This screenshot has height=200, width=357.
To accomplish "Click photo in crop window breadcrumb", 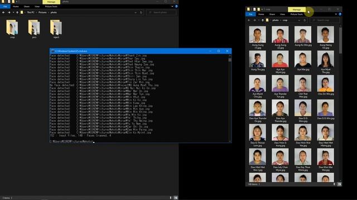I will 276,20.
